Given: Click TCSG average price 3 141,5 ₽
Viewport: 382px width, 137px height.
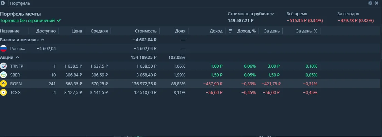Looking at the screenshot, I should tap(99, 93).
